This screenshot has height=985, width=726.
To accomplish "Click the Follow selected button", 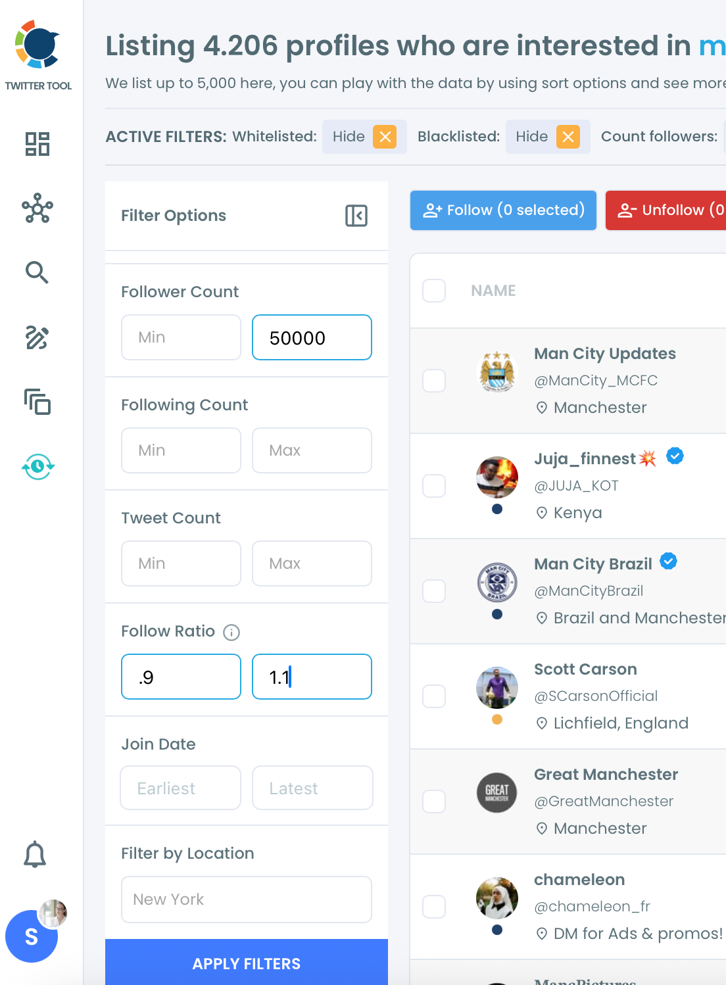I will coord(502,210).
